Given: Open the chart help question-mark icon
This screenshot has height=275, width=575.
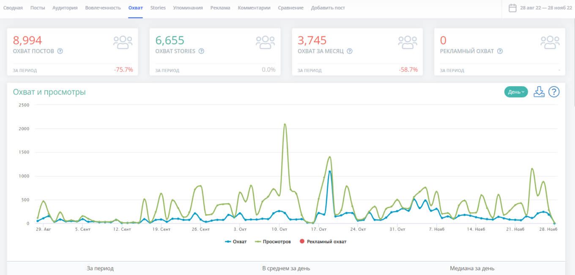Looking at the screenshot, I should pyautogui.click(x=554, y=92).
